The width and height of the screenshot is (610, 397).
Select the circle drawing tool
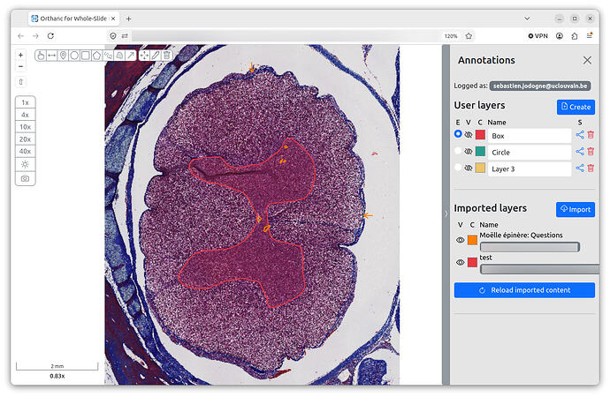(x=74, y=56)
